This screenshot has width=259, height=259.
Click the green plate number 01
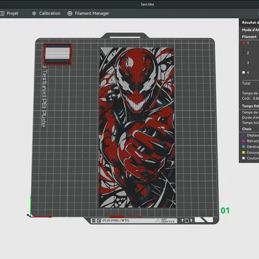225,210
